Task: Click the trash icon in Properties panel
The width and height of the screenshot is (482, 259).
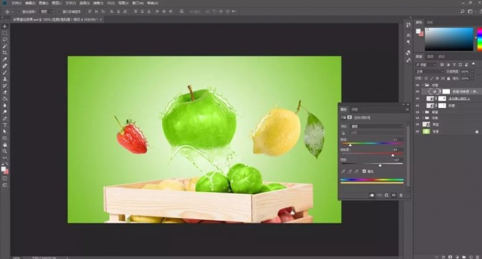Action: [401, 195]
